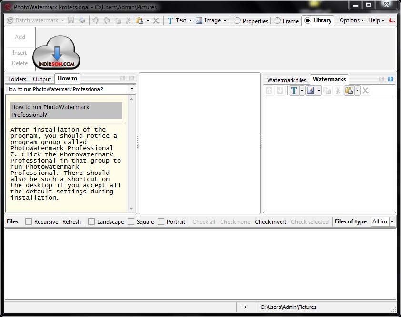Screen dimensions: 401x317
Task: Switch to the Watermark files tab
Action: tap(286, 80)
